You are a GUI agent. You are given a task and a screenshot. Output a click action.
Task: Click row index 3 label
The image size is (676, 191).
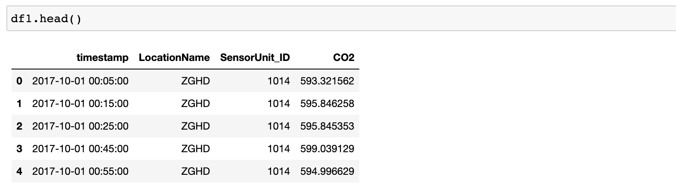tap(19, 149)
